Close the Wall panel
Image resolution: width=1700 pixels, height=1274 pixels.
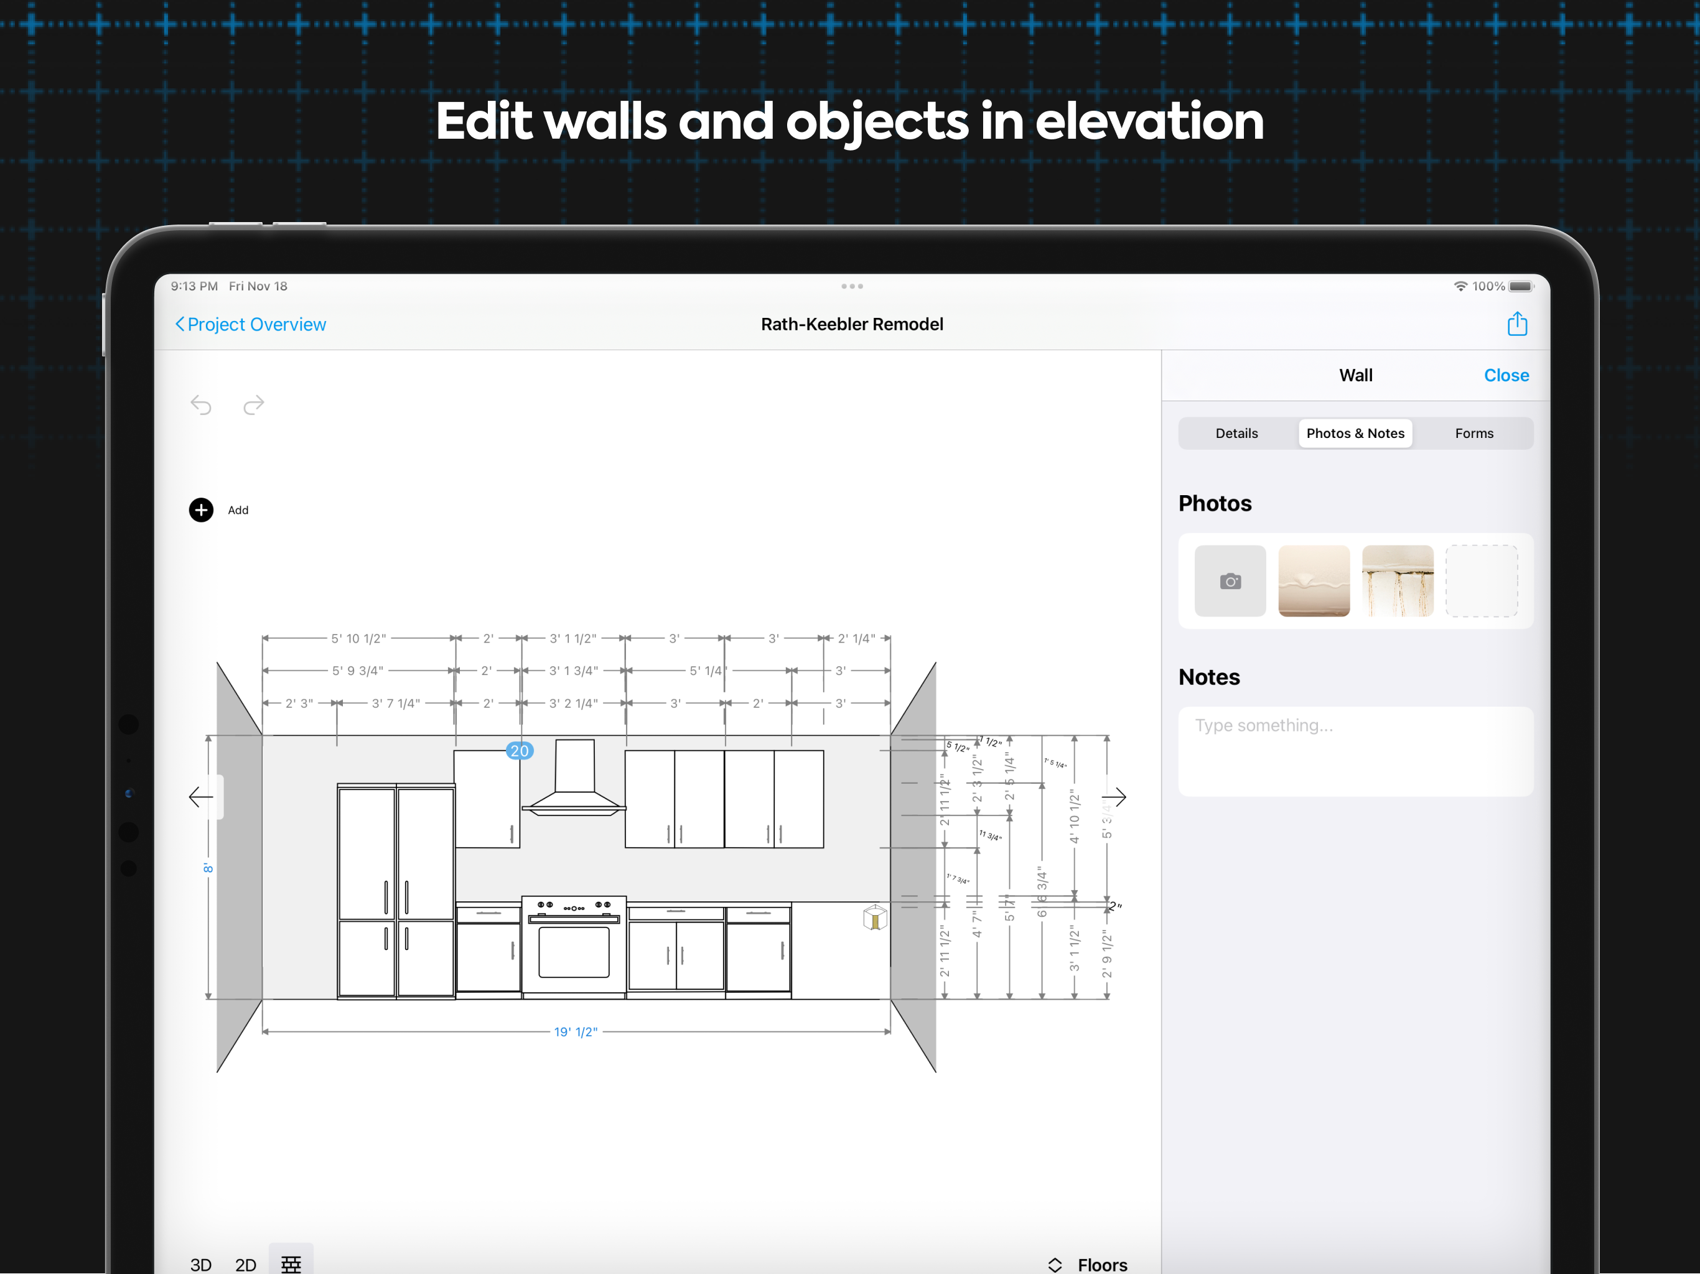pyautogui.click(x=1506, y=376)
